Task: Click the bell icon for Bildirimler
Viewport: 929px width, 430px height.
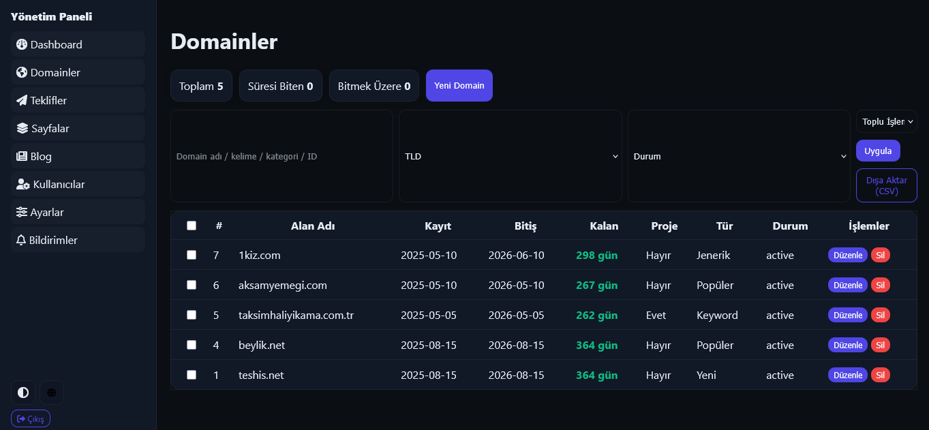Action: 21,240
